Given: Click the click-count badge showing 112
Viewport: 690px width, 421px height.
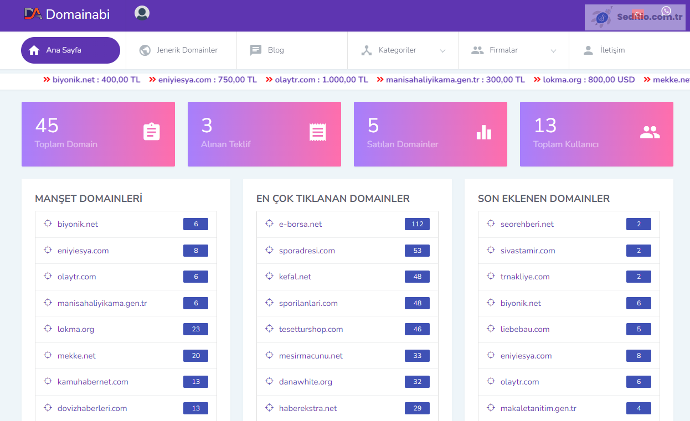Looking at the screenshot, I should coord(417,224).
